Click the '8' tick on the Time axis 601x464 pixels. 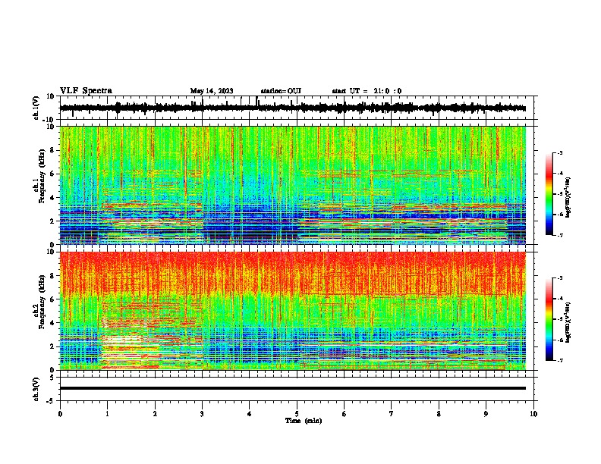(x=439, y=414)
